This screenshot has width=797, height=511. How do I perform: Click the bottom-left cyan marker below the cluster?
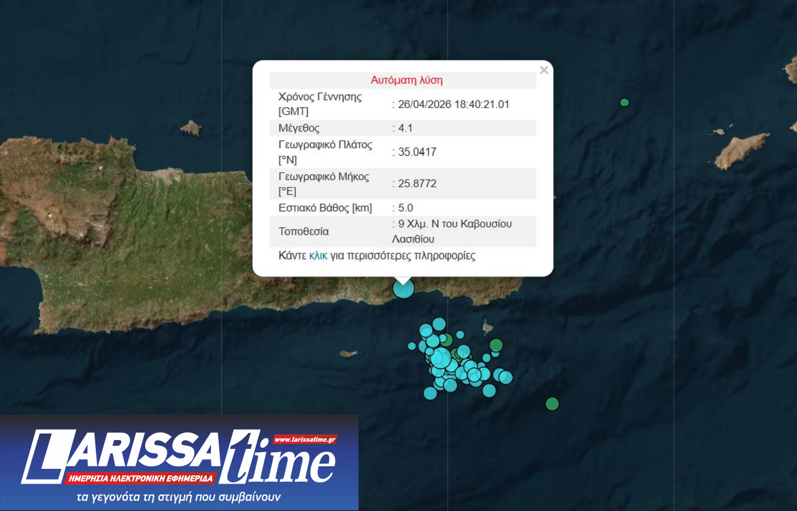pyautogui.click(x=430, y=393)
